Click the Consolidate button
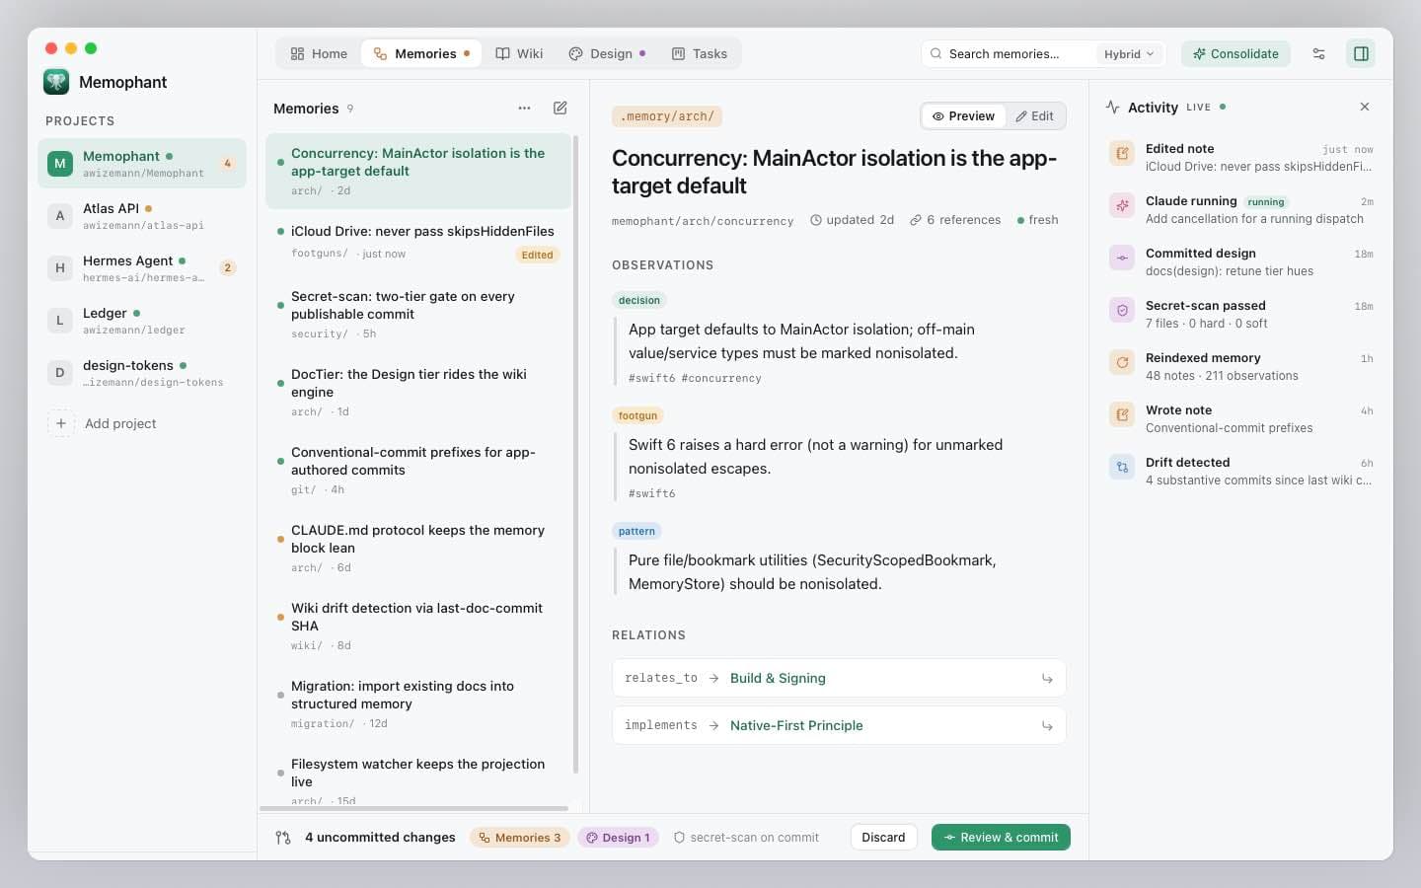The width and height of the screenshot is (1421, 888). pyautogui.click(x=1235, y=53)
